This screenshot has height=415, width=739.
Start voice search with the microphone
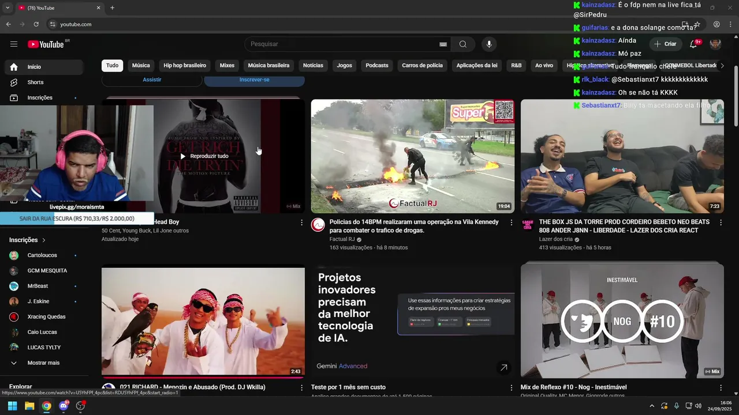489,44
